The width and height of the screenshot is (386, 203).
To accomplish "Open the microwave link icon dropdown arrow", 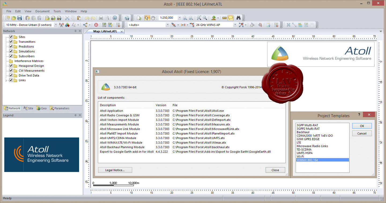I will point(178,25).
